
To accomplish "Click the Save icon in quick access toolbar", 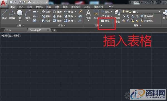I will coord(20,2).
